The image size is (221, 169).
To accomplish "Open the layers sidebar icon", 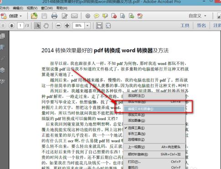I will pos(3,70).
